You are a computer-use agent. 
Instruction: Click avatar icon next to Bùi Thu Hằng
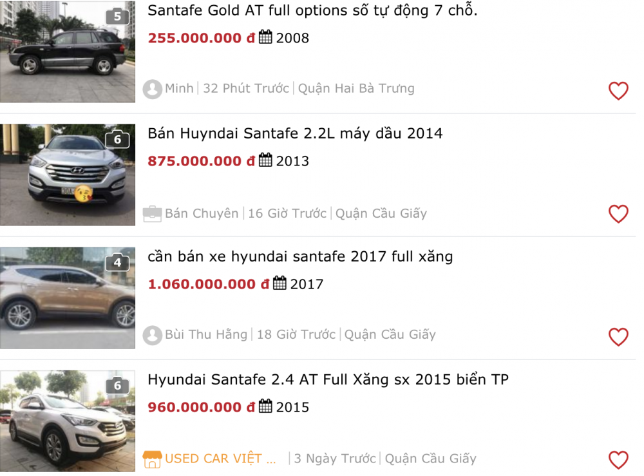[x=153, y=335]
